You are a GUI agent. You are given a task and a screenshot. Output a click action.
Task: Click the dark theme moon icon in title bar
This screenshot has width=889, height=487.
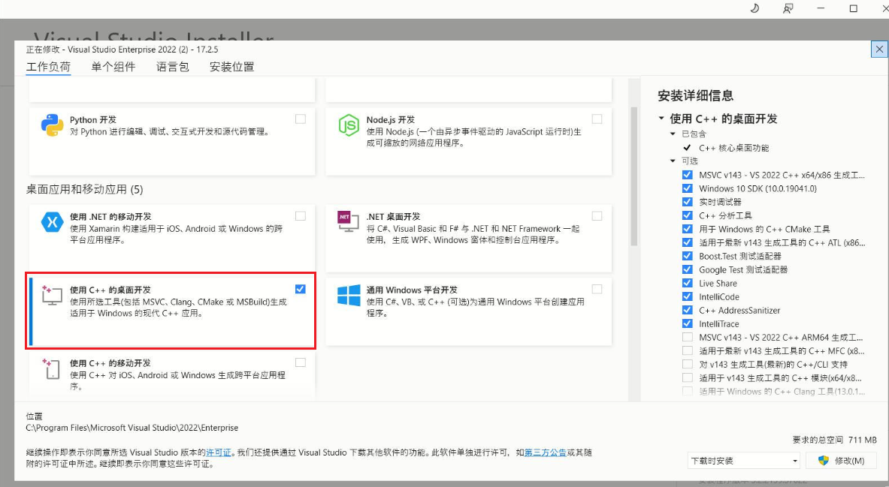pos(754,8)
